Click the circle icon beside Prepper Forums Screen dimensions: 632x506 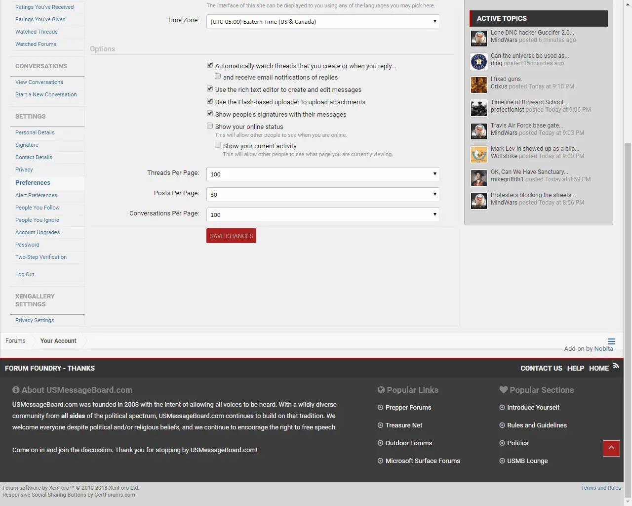(x=381, y=408)
